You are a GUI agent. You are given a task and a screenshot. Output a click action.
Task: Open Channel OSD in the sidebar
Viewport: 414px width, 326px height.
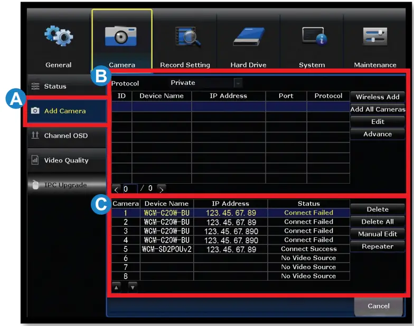tap(67, 136)
